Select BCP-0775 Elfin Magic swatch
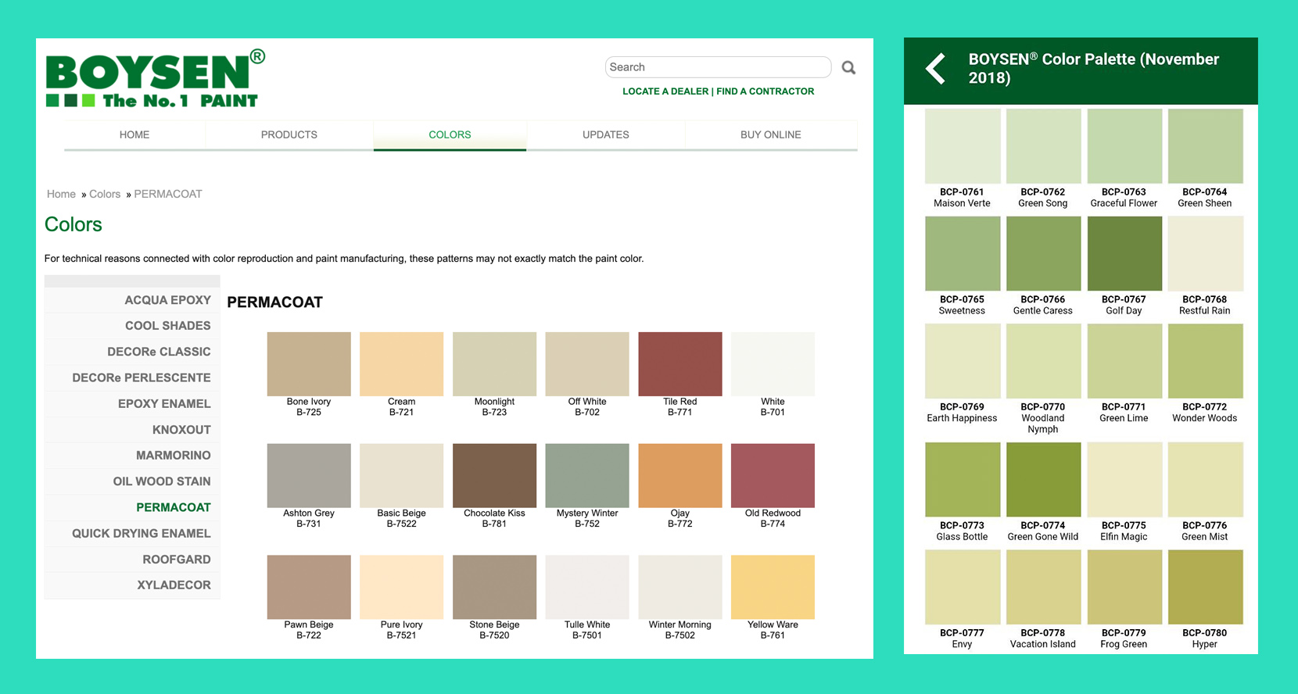1298x694 pixels. tap(1124, 480)
